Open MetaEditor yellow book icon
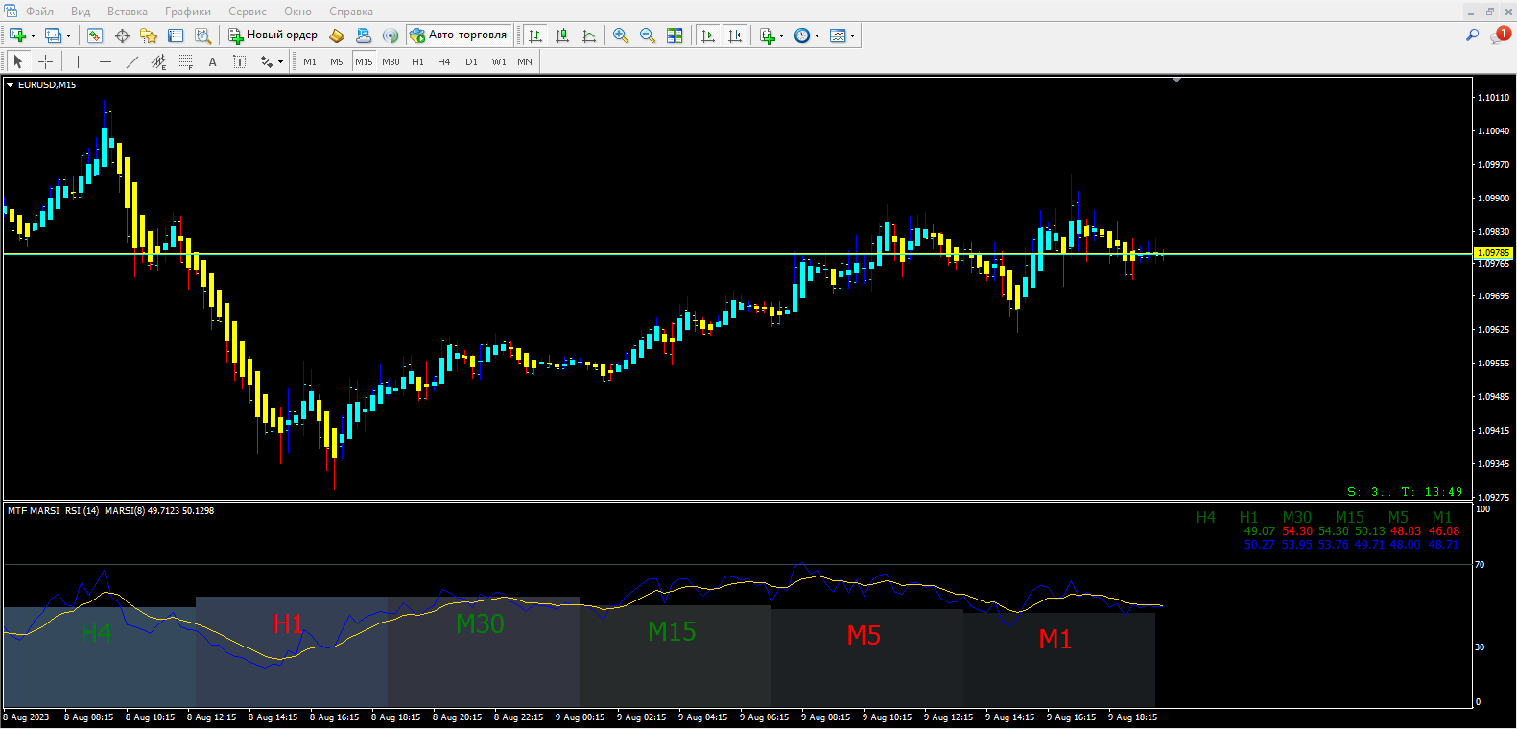 (337, 35)
